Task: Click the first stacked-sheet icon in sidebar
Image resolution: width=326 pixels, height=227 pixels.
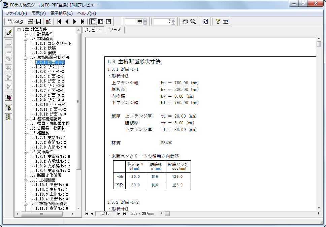Action: pos(9,43)
